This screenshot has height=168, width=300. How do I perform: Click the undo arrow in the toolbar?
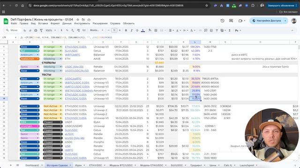point(25,30)
